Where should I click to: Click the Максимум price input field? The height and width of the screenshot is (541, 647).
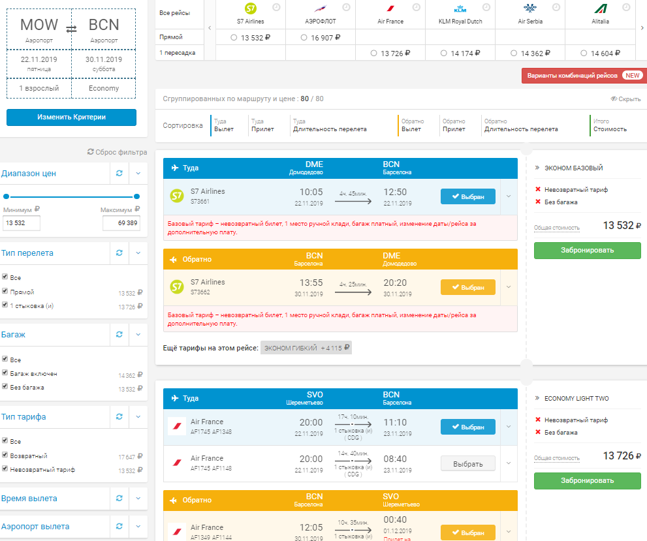pos(121,223)
